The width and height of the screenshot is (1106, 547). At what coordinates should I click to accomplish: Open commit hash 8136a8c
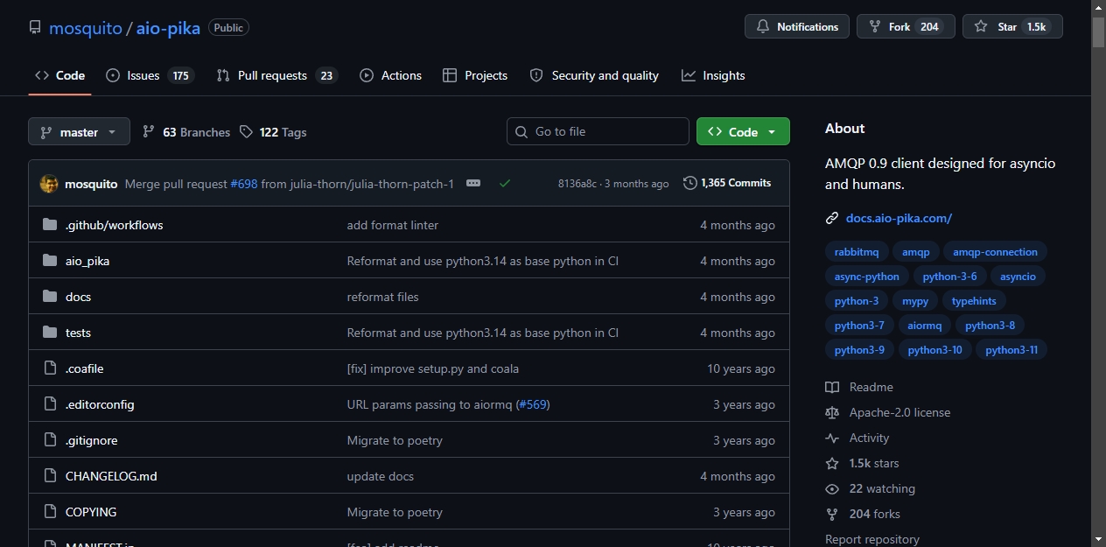click(577, 184)
